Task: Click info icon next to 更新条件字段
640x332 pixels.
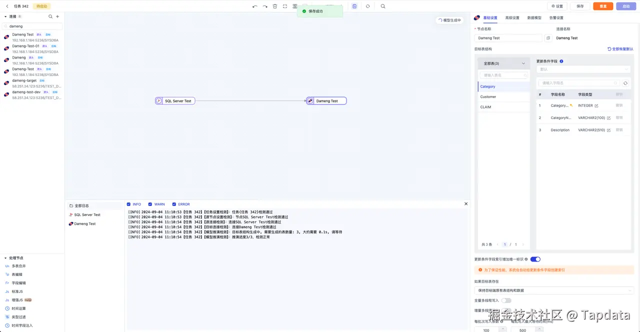Action: [561, 61]
